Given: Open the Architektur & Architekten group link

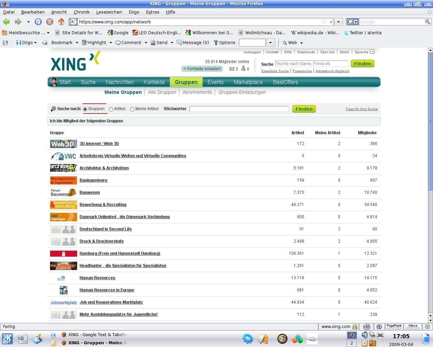Looking at the screenshot, I should 104,168.
